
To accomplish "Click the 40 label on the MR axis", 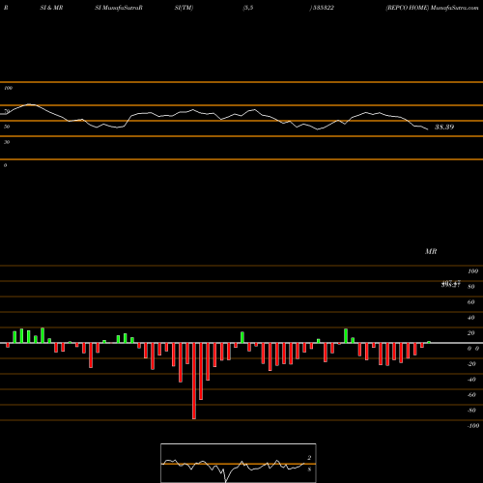I will 471,318.
